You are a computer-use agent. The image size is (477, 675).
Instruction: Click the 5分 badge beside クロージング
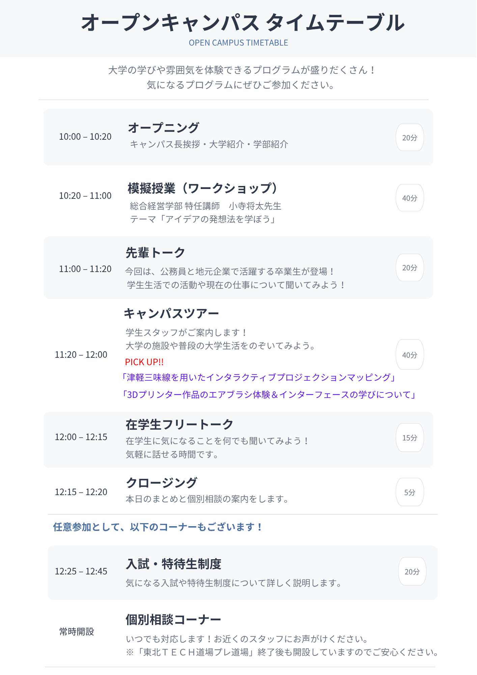(410, 492)
